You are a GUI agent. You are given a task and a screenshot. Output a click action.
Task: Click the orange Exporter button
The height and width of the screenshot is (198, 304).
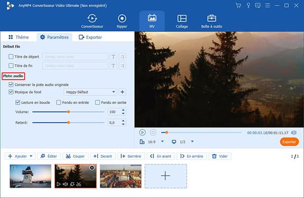(289, 142)
